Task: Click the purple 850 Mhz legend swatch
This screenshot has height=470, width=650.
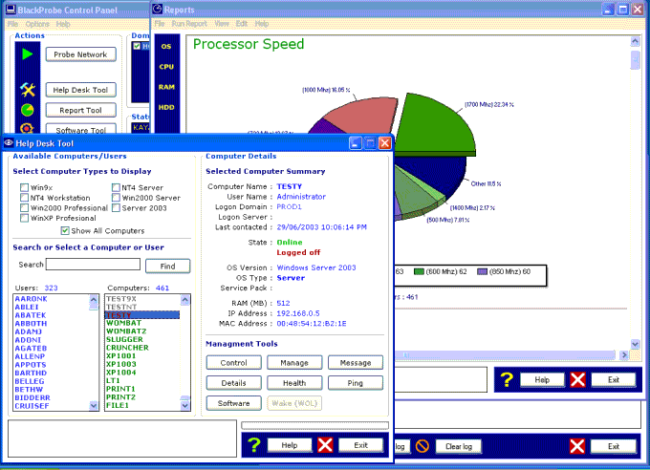Action: [482, 271]
